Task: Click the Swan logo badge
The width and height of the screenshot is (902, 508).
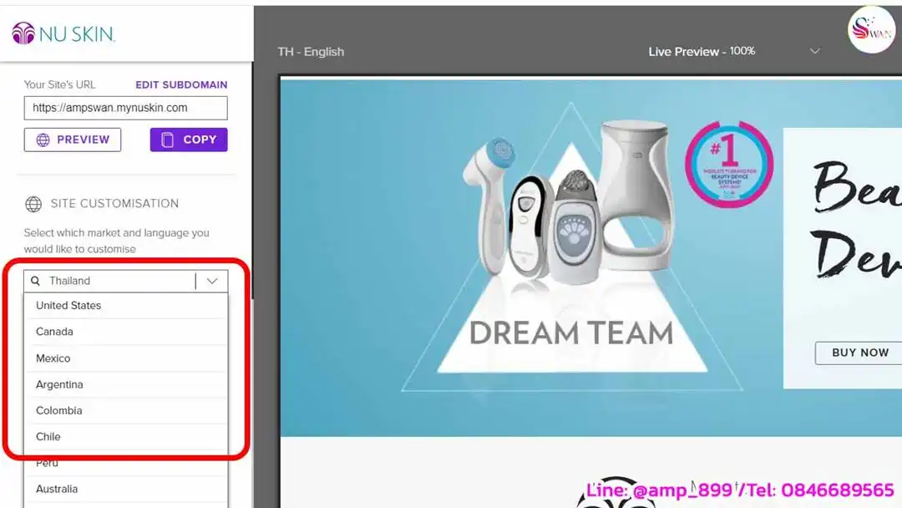Action: click(871, 30)
